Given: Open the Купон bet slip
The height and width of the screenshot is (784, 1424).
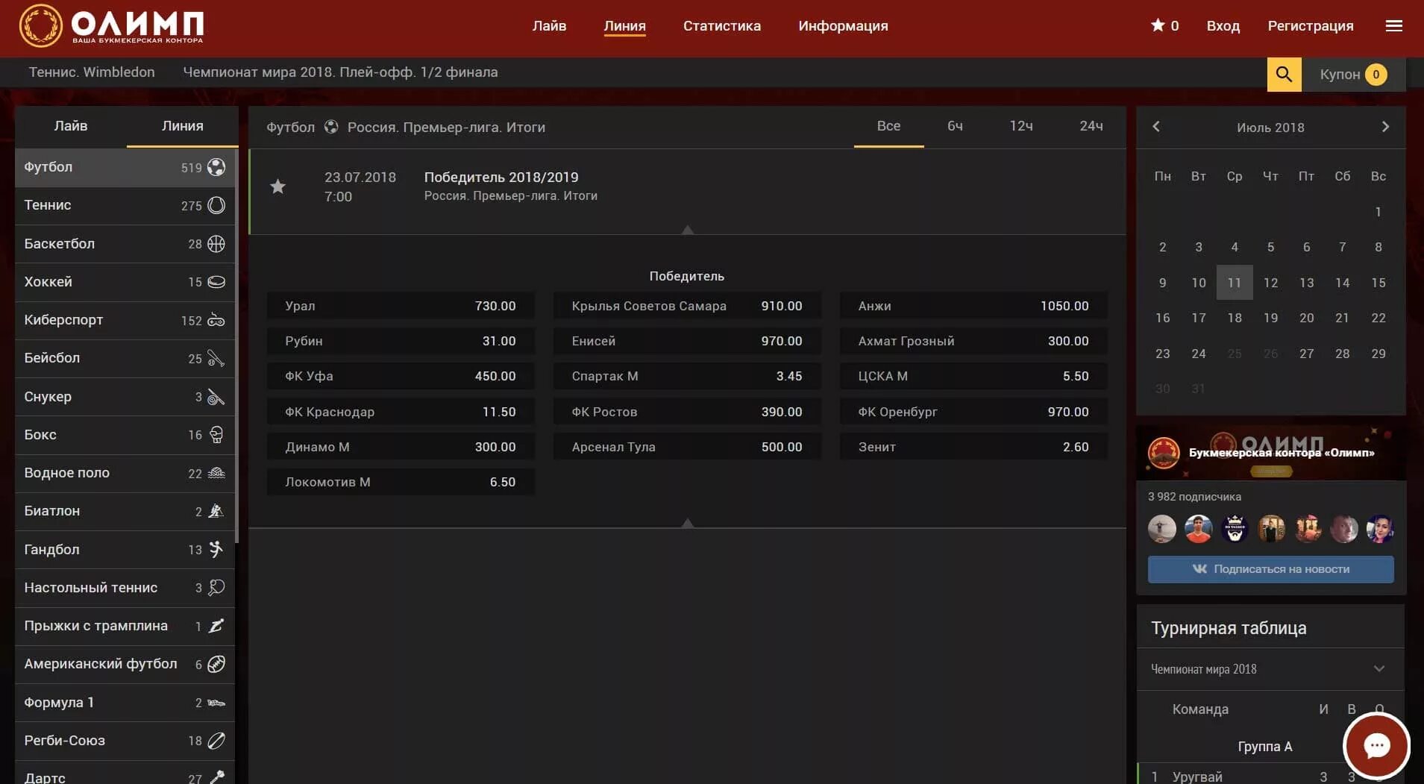Looking at the screenshot, I should [1353, 74].
